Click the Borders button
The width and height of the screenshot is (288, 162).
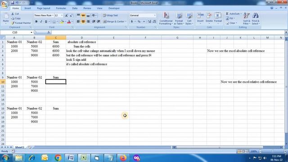(54, 22)
